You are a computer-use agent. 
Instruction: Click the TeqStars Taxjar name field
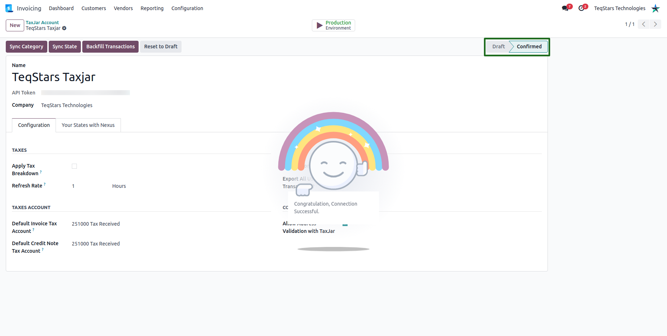pyautogui.click(x=54, y=77)
